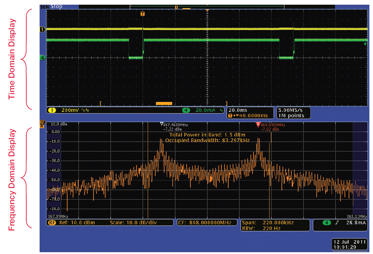Click the RF badge in the Ref readout

point(51,223)
